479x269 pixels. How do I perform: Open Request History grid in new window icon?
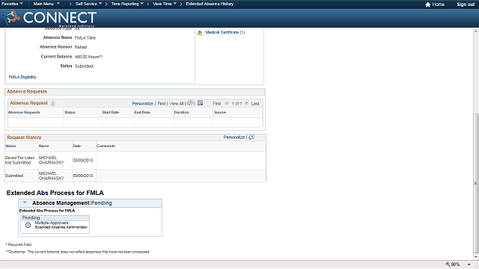(x=251, y=137)
